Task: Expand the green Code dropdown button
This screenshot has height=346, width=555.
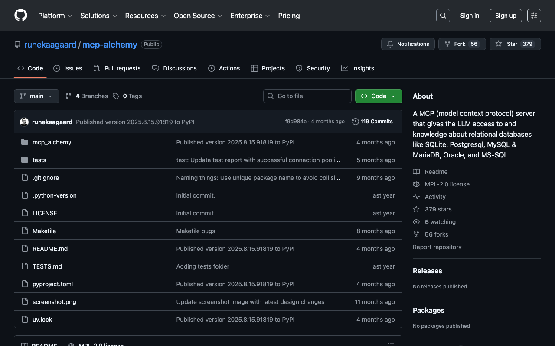Action: [x=378, y=96]
